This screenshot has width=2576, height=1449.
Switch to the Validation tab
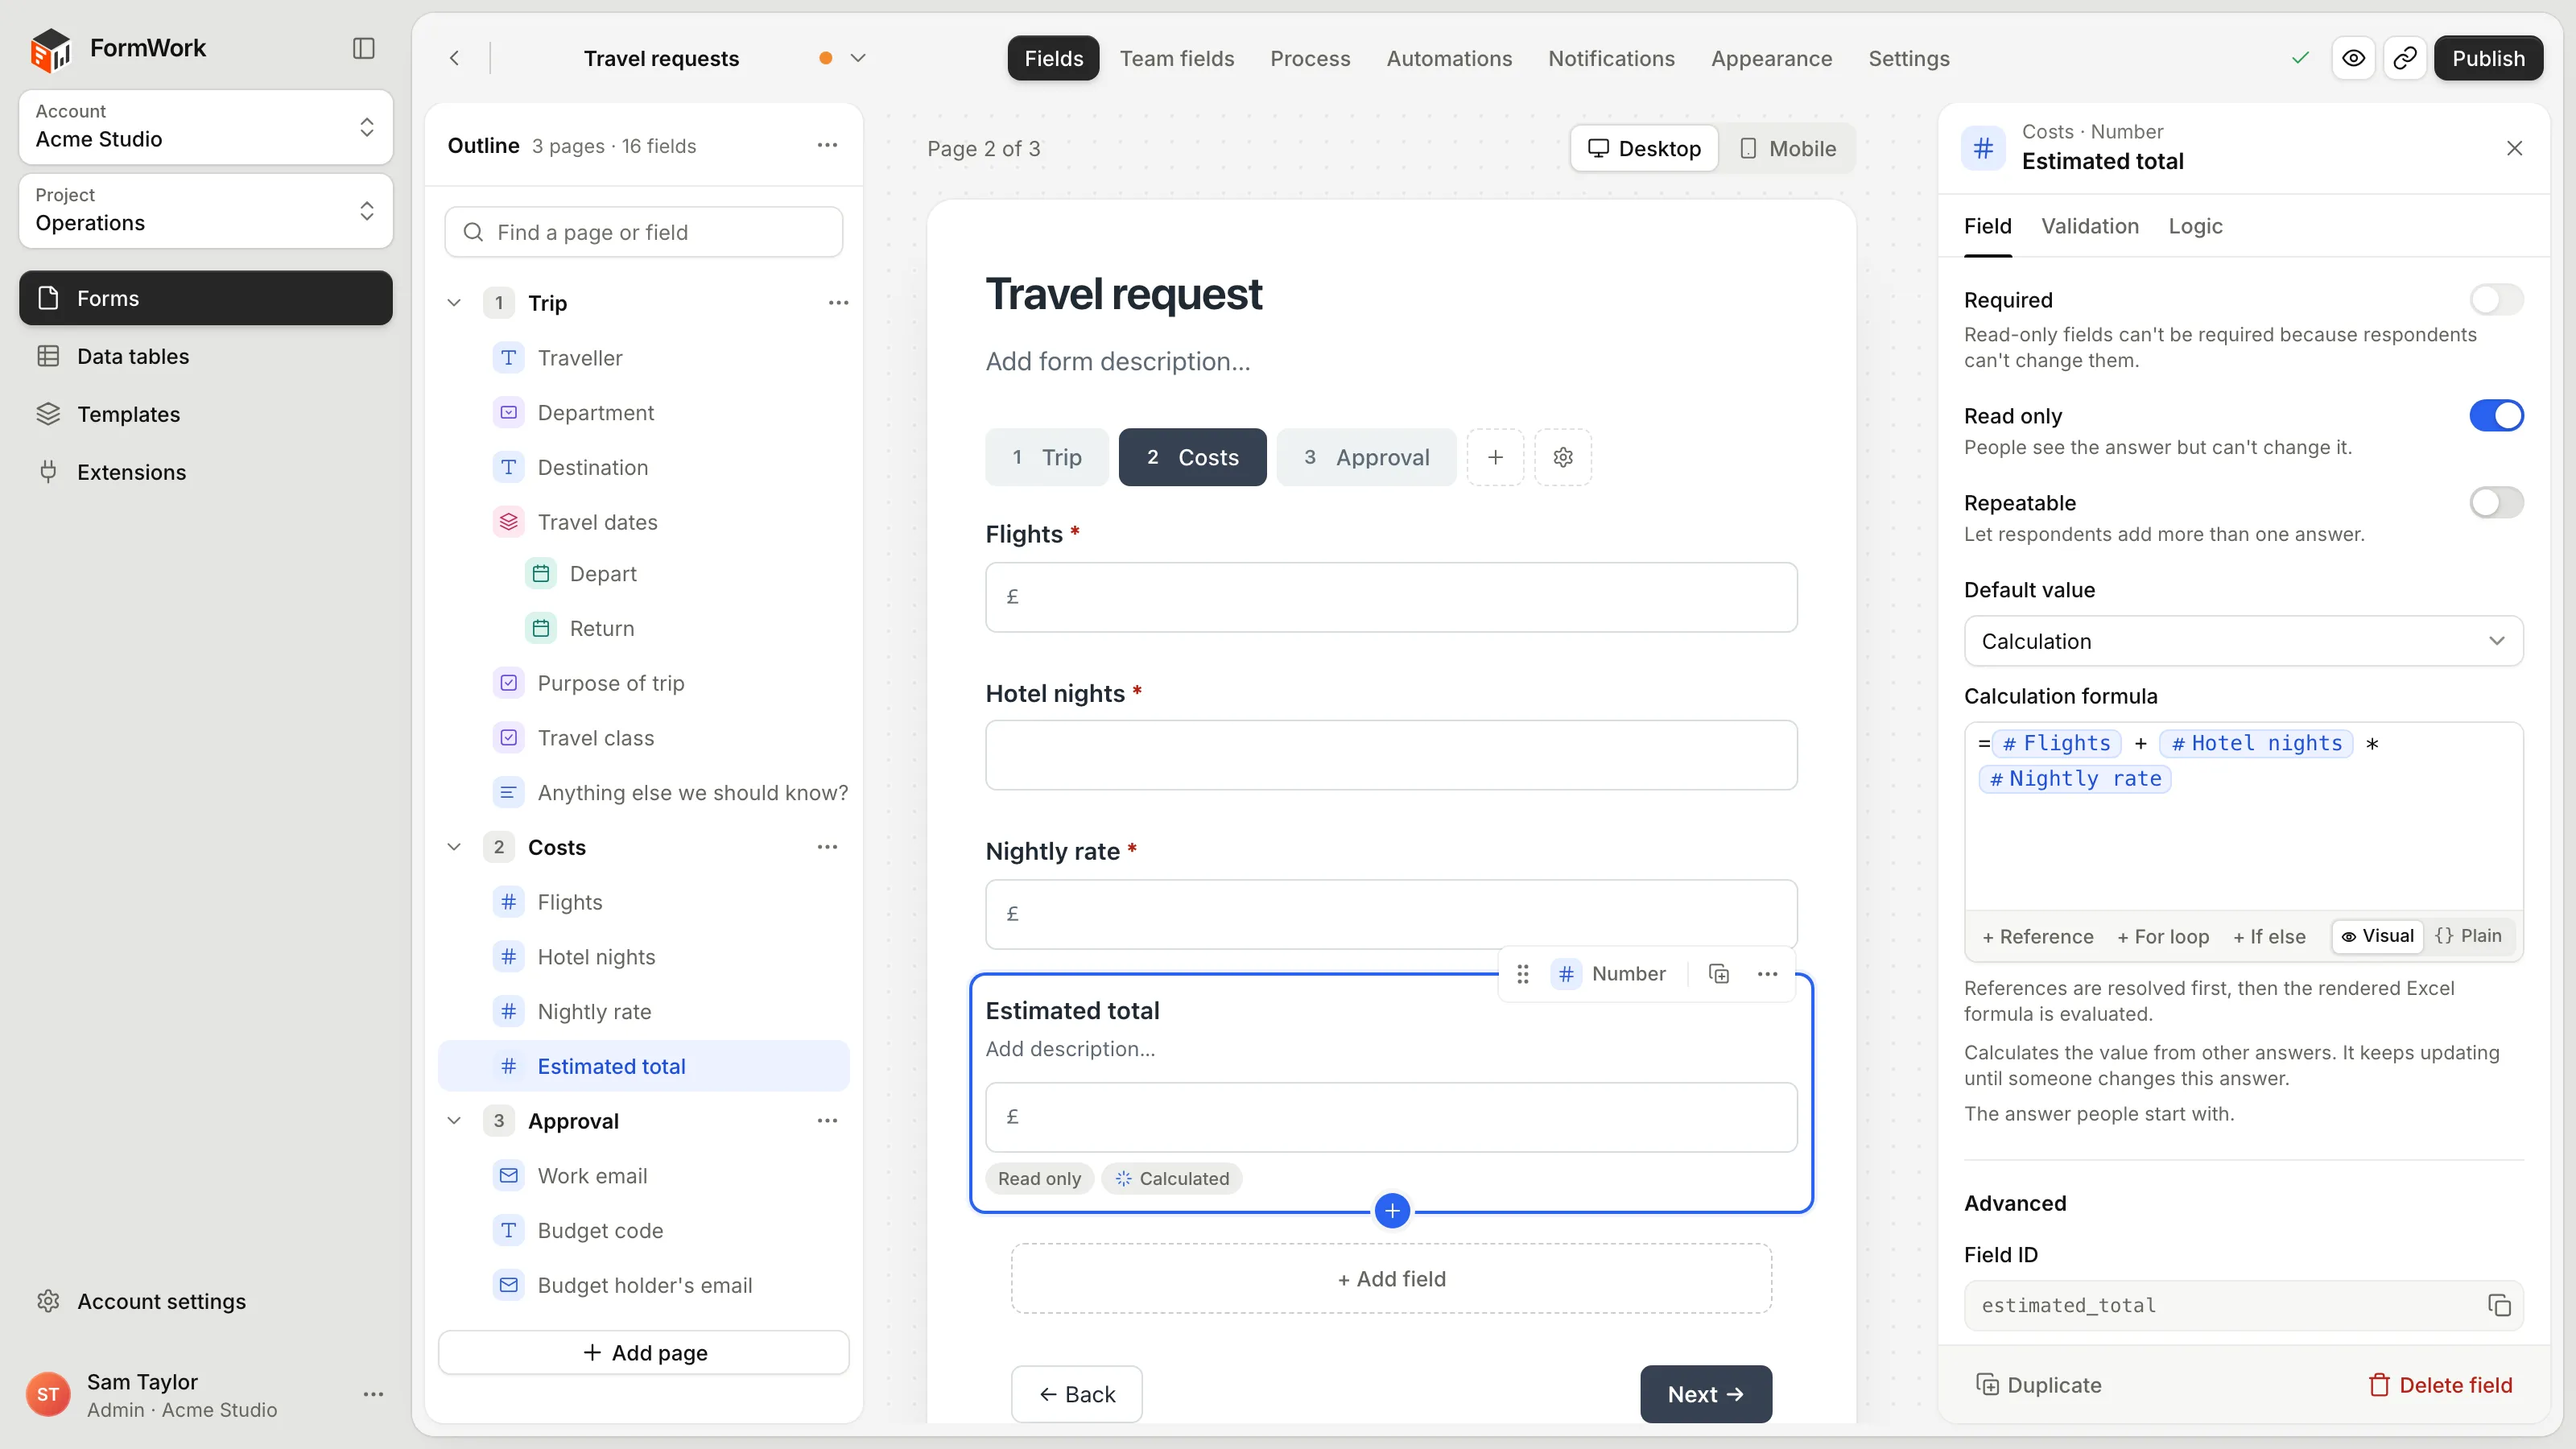pos(2089,226)
